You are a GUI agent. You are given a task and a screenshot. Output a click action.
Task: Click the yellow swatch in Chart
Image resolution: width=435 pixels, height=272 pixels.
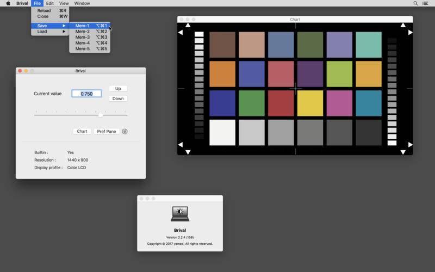click(310, 103)
